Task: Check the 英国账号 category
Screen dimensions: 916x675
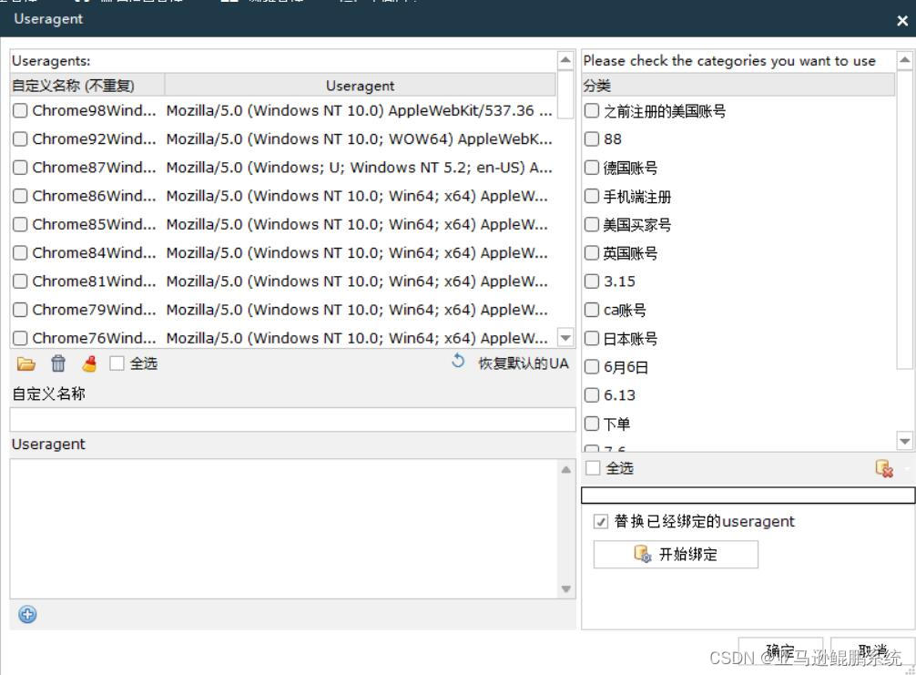Action: 592,253
